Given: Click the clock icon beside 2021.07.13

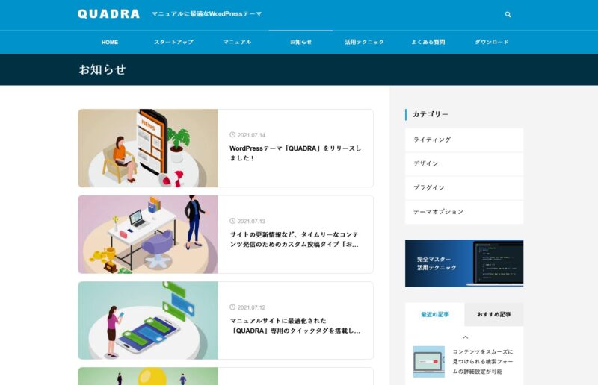Looking at the screenshot, I should click(232, 221).
